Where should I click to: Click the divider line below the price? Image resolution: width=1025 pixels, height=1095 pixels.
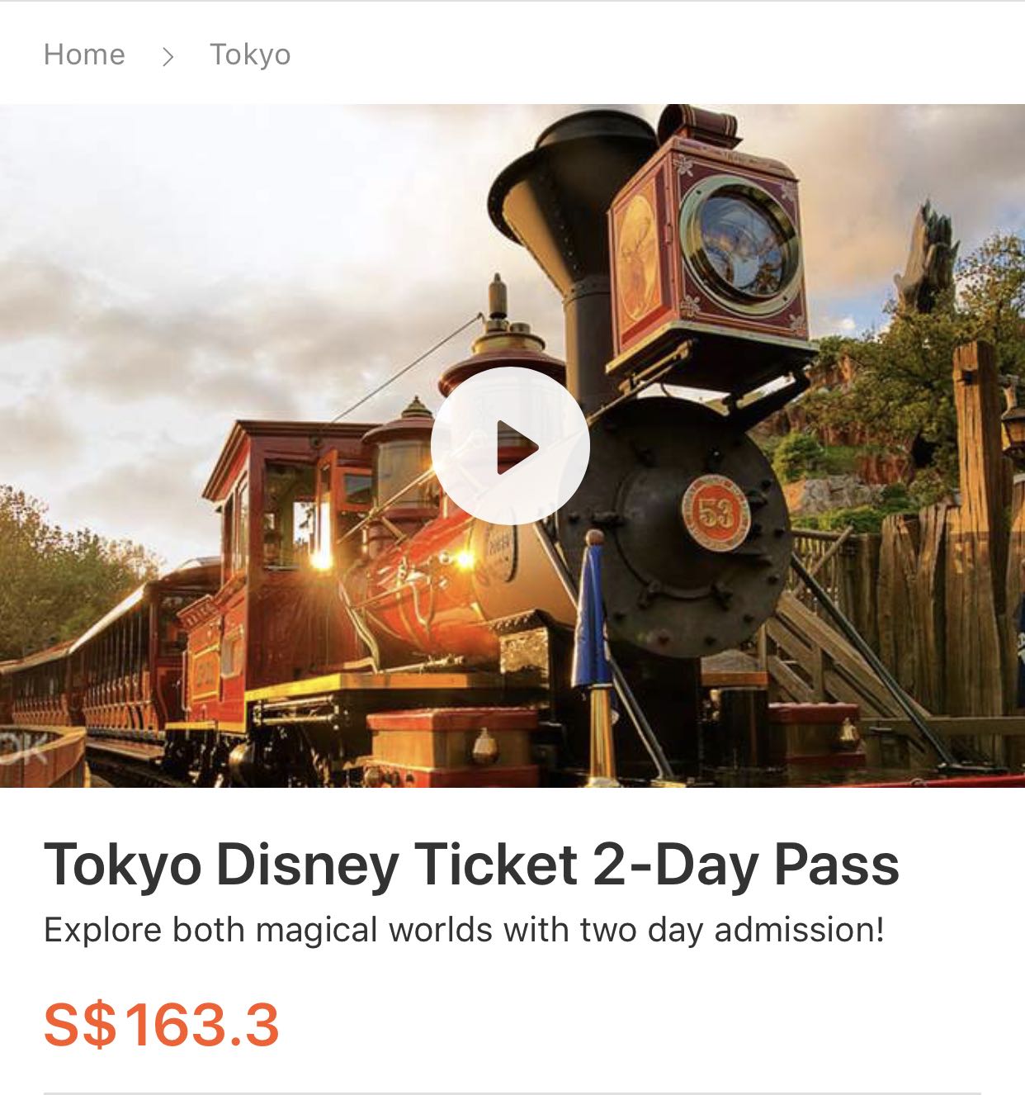tap(512, 1093)
